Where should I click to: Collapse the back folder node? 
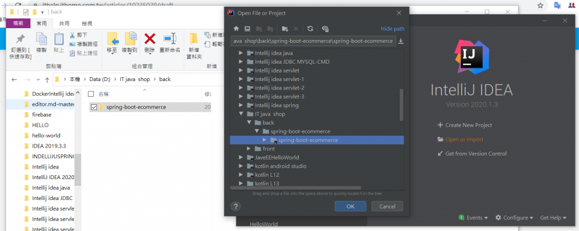[249, 122]
